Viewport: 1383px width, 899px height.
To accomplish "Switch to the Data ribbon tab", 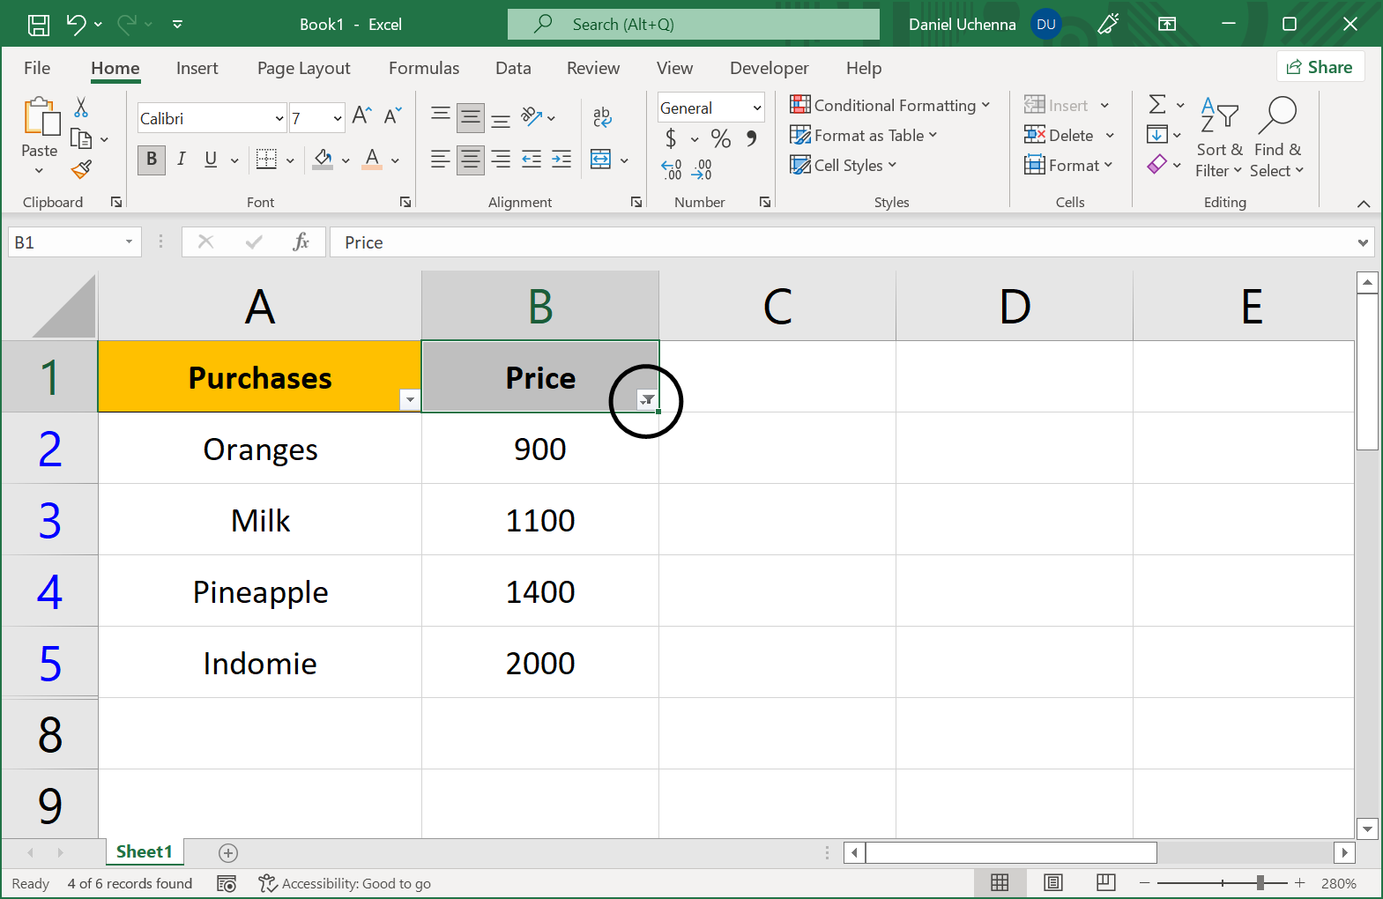I will tap(513, 68).
